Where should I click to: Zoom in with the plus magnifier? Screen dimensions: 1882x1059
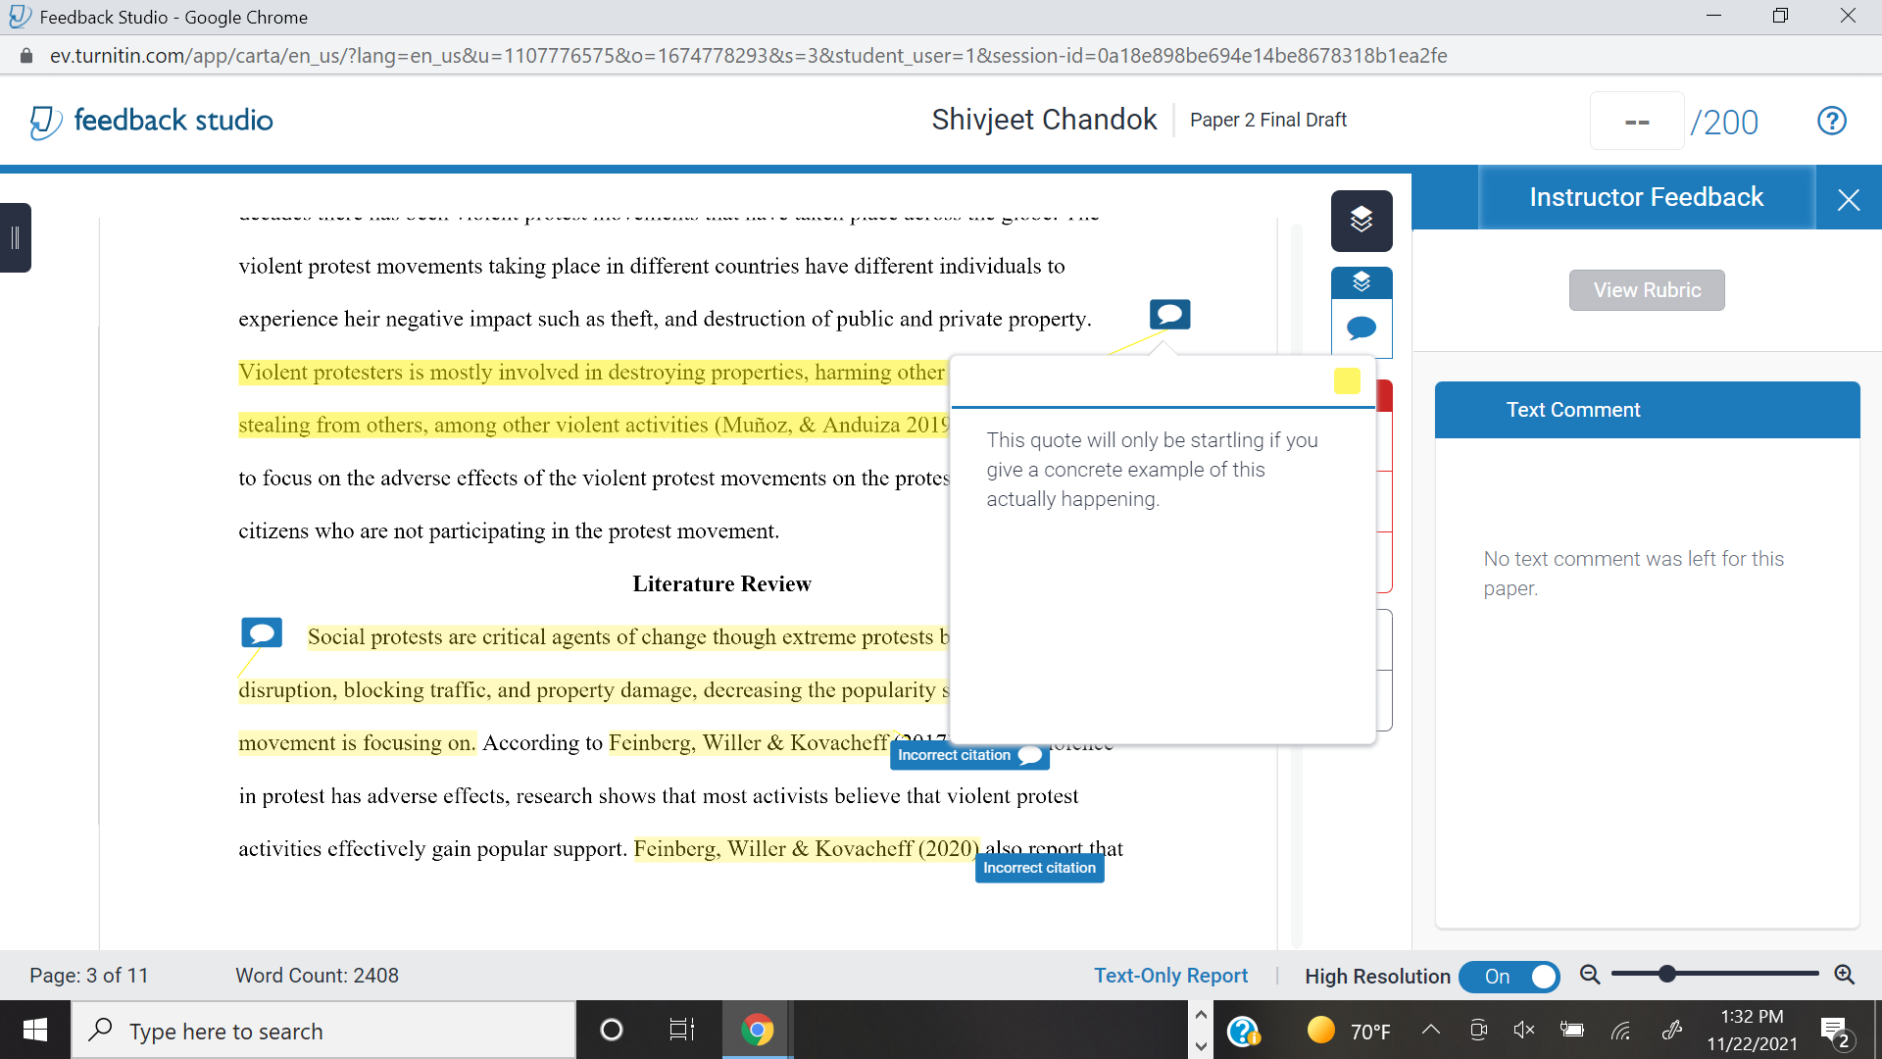[1844, 975]
